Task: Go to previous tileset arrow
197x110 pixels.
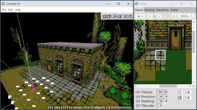Action: [x=150, y=16]
